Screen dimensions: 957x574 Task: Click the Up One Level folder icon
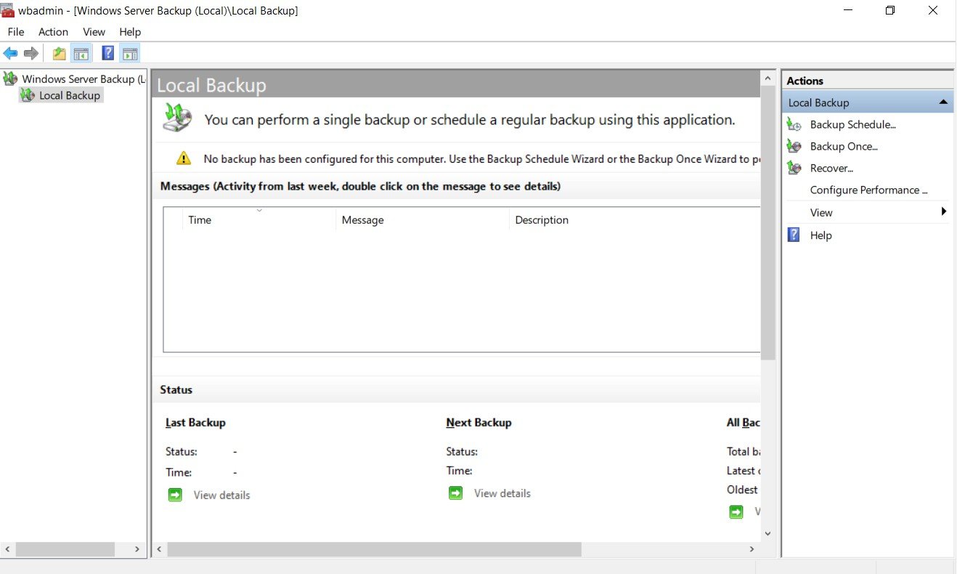pyautogui.click(x=60, y=53)
